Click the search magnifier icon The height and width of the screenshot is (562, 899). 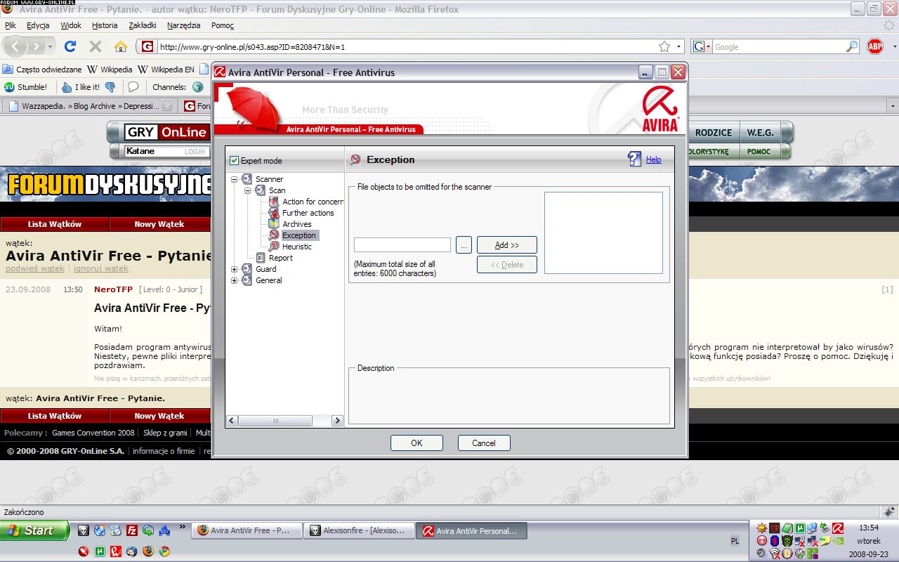[x=852, y=46]
